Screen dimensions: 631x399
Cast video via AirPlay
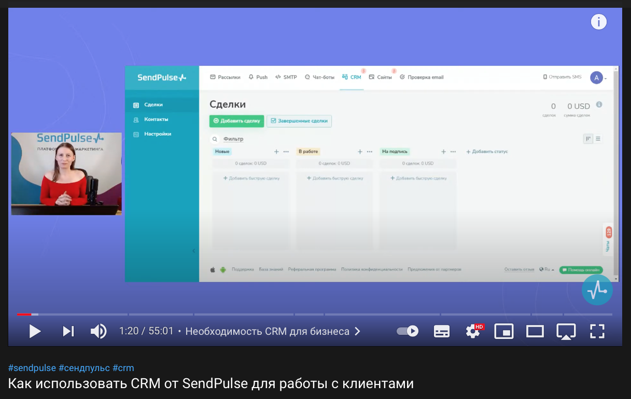(x=566, y=331)
